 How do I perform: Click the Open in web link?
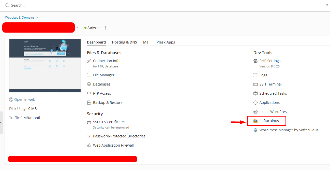[x=25, y=100]
